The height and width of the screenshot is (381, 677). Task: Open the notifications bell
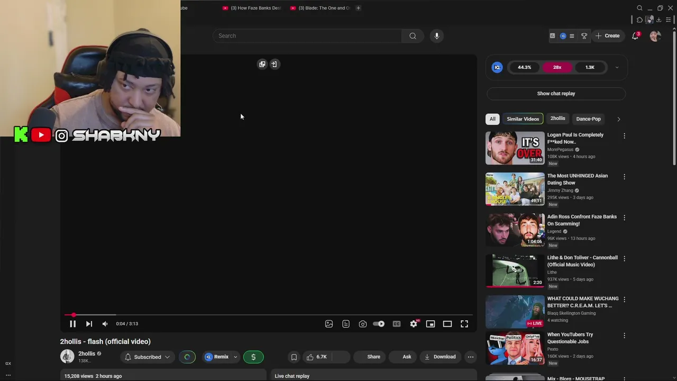point(635,36)
